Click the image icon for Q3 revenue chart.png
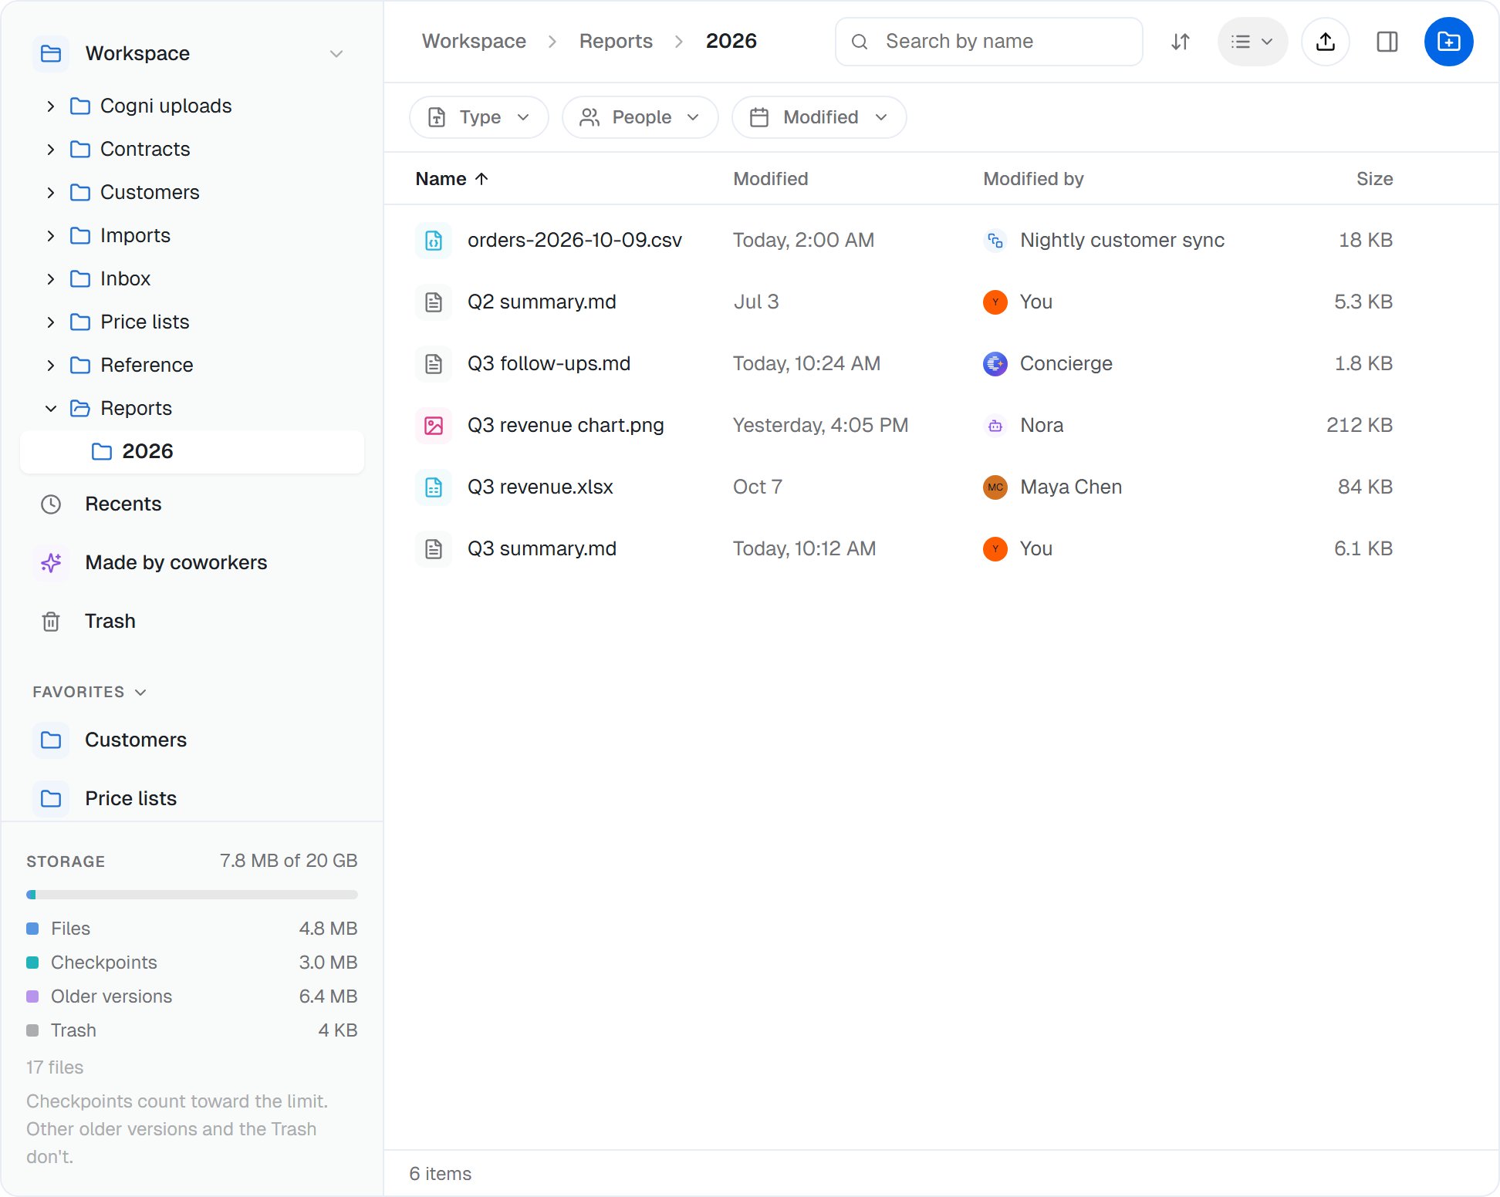The image size is (1500, 1197). [434, 426]
